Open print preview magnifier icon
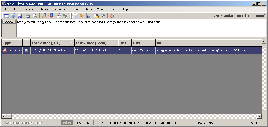Image resolution: width=268 pixels, height=127 pixels. [35, 16]
